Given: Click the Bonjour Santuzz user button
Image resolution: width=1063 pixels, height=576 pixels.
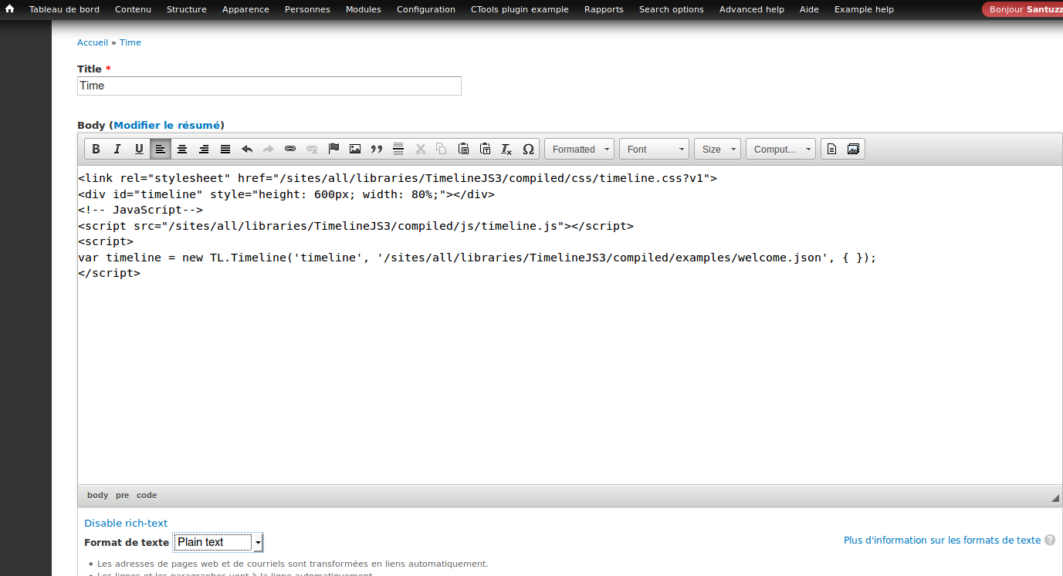Looking at the screenshot, I should [1023, 9].
